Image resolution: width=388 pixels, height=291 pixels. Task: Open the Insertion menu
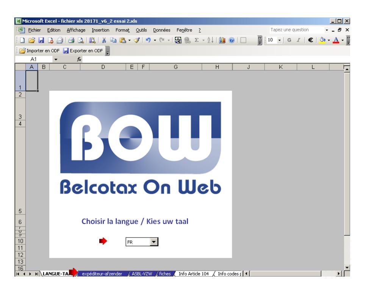[x=100, y=30]
